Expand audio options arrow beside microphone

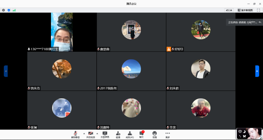84,133
